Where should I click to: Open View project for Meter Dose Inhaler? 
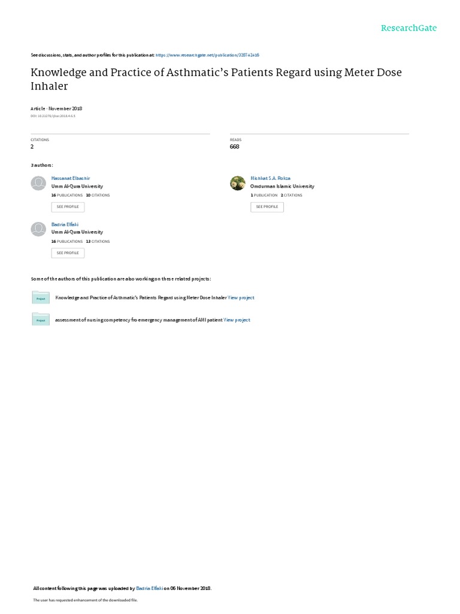click(241, 297)
